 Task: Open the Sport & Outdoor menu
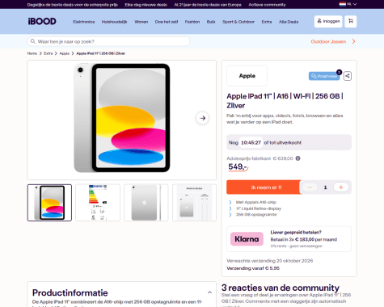pos(238,22)
